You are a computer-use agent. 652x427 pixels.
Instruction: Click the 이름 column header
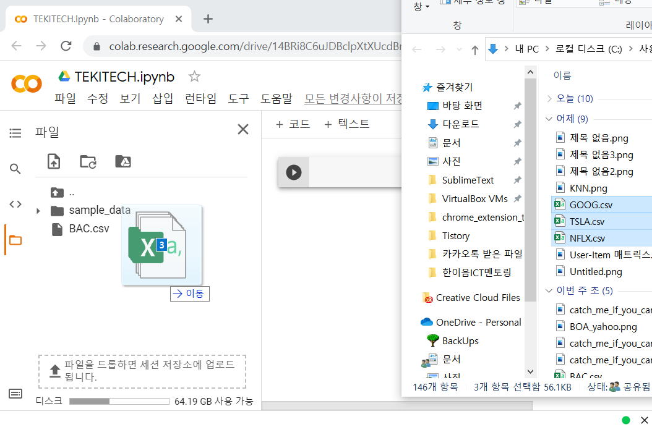pos(562,75)
